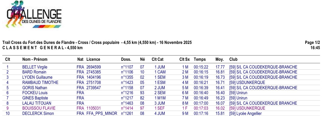Click the club [59] USDUNKERQUE for RAMBAUD TIMOTHE
Image resolution: width=325 pixels, height=116 pixels.
click(x=247, y=82)
